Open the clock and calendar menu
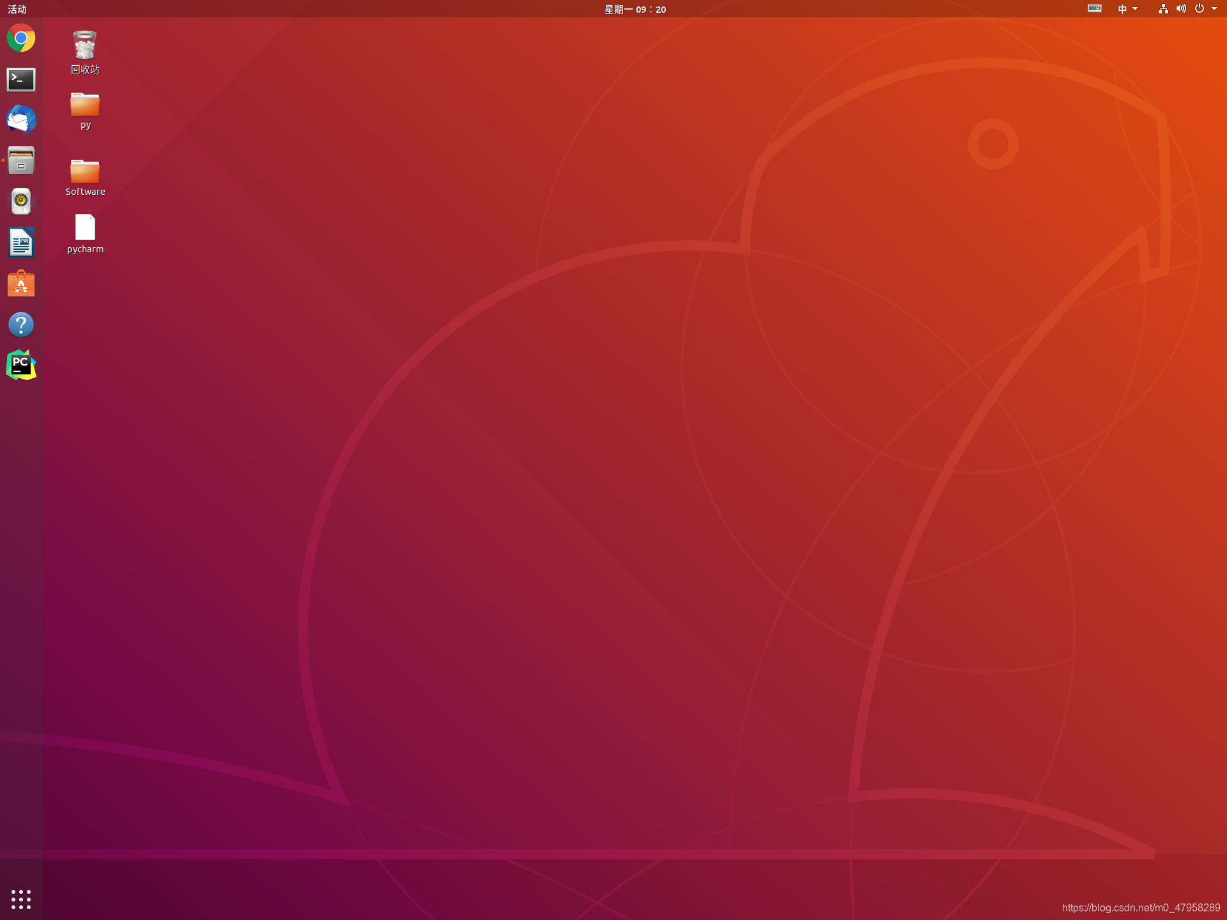Image resolution: width=1227 pixels, height=920 pixels. [635, 9]
